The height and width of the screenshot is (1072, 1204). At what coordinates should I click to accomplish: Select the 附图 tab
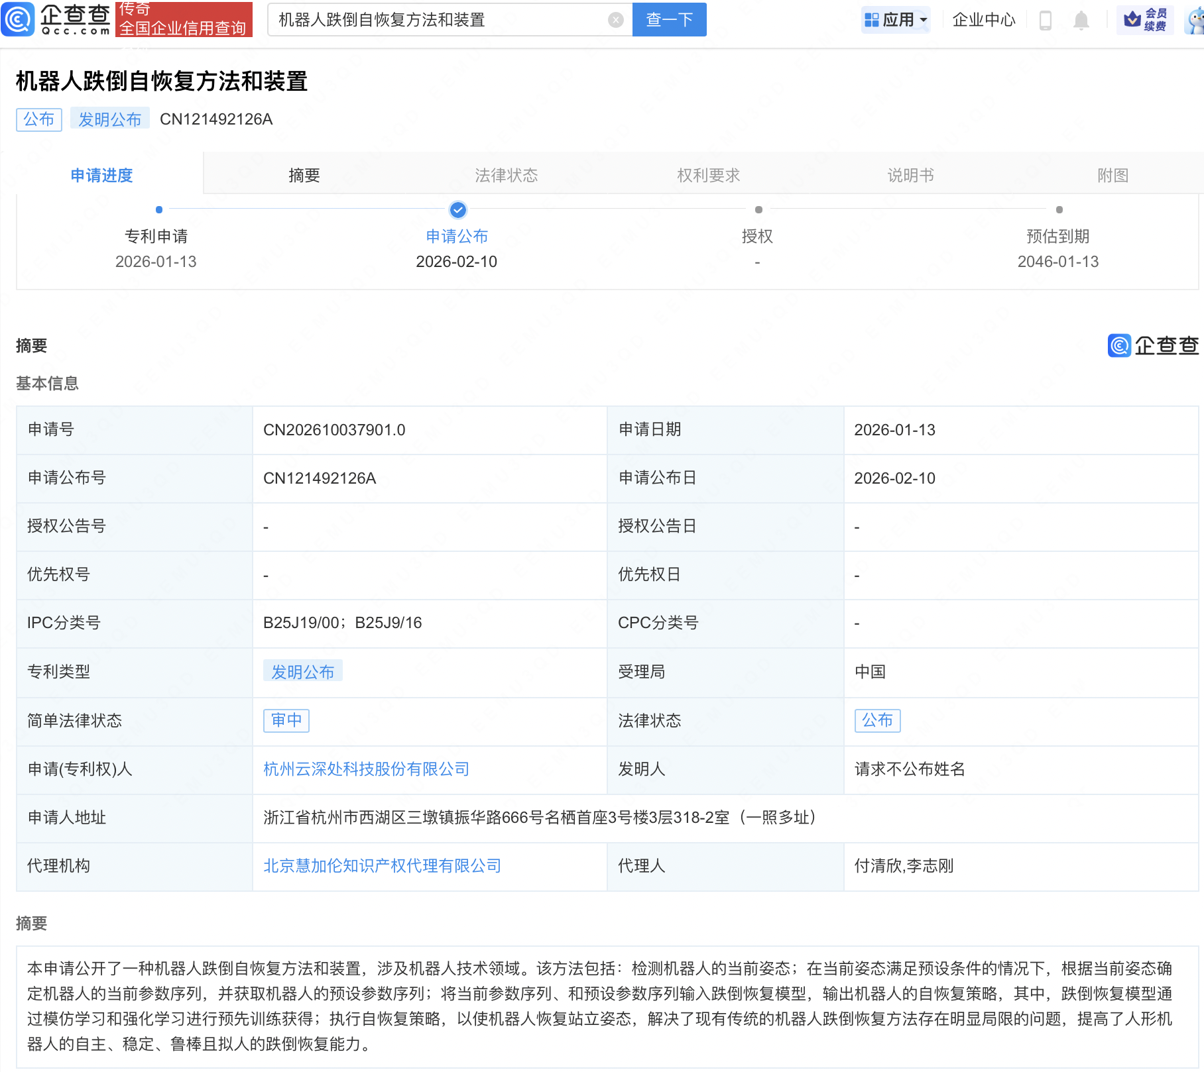tap(1112, 175)
